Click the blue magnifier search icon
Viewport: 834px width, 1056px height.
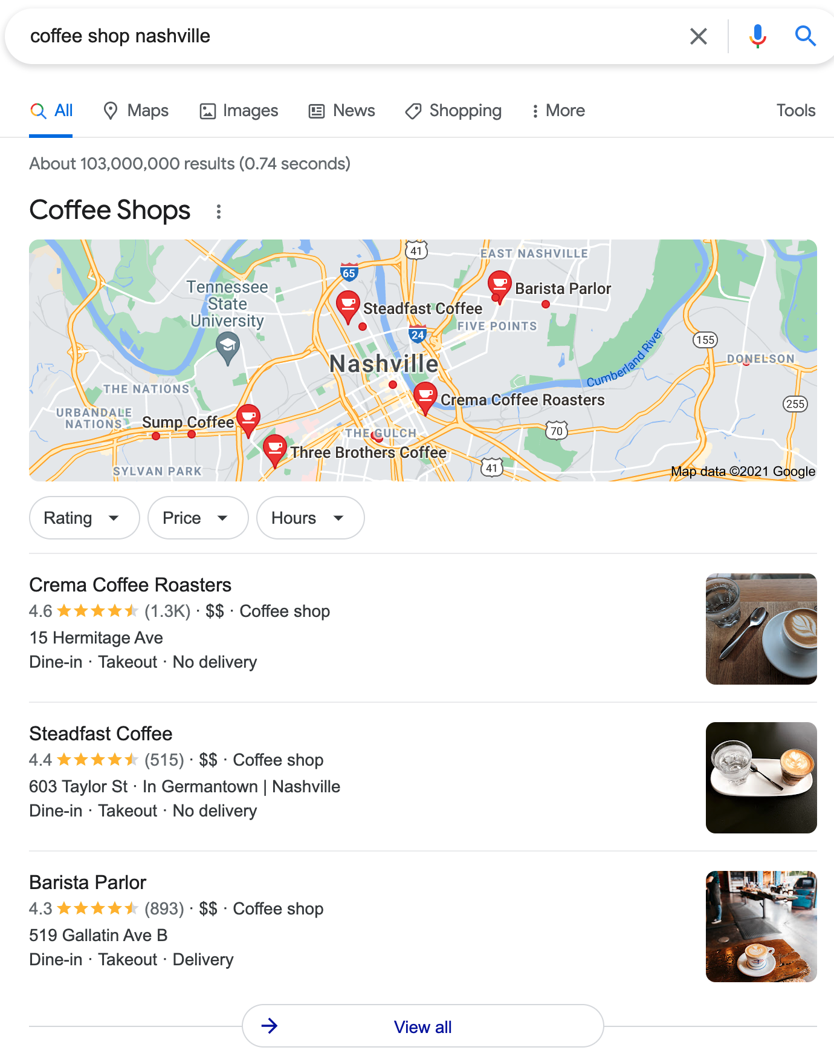point(805,36)
